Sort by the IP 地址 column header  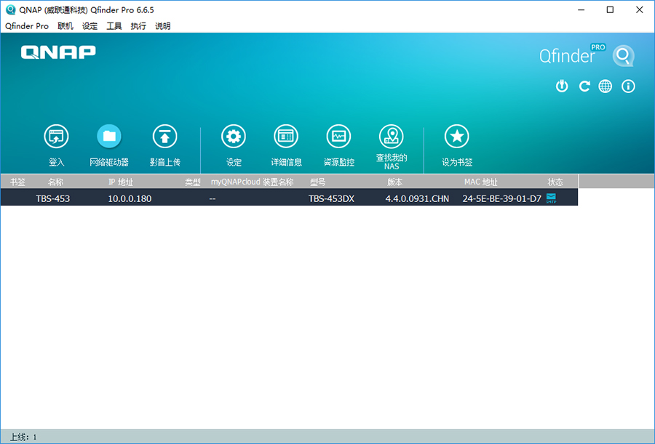[x=121, y=182]
